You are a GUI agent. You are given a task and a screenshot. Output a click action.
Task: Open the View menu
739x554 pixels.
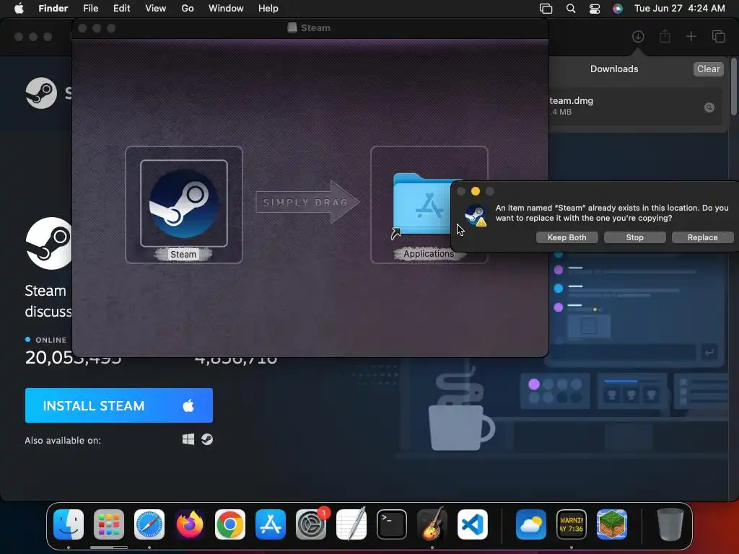[x=156, y=9]
